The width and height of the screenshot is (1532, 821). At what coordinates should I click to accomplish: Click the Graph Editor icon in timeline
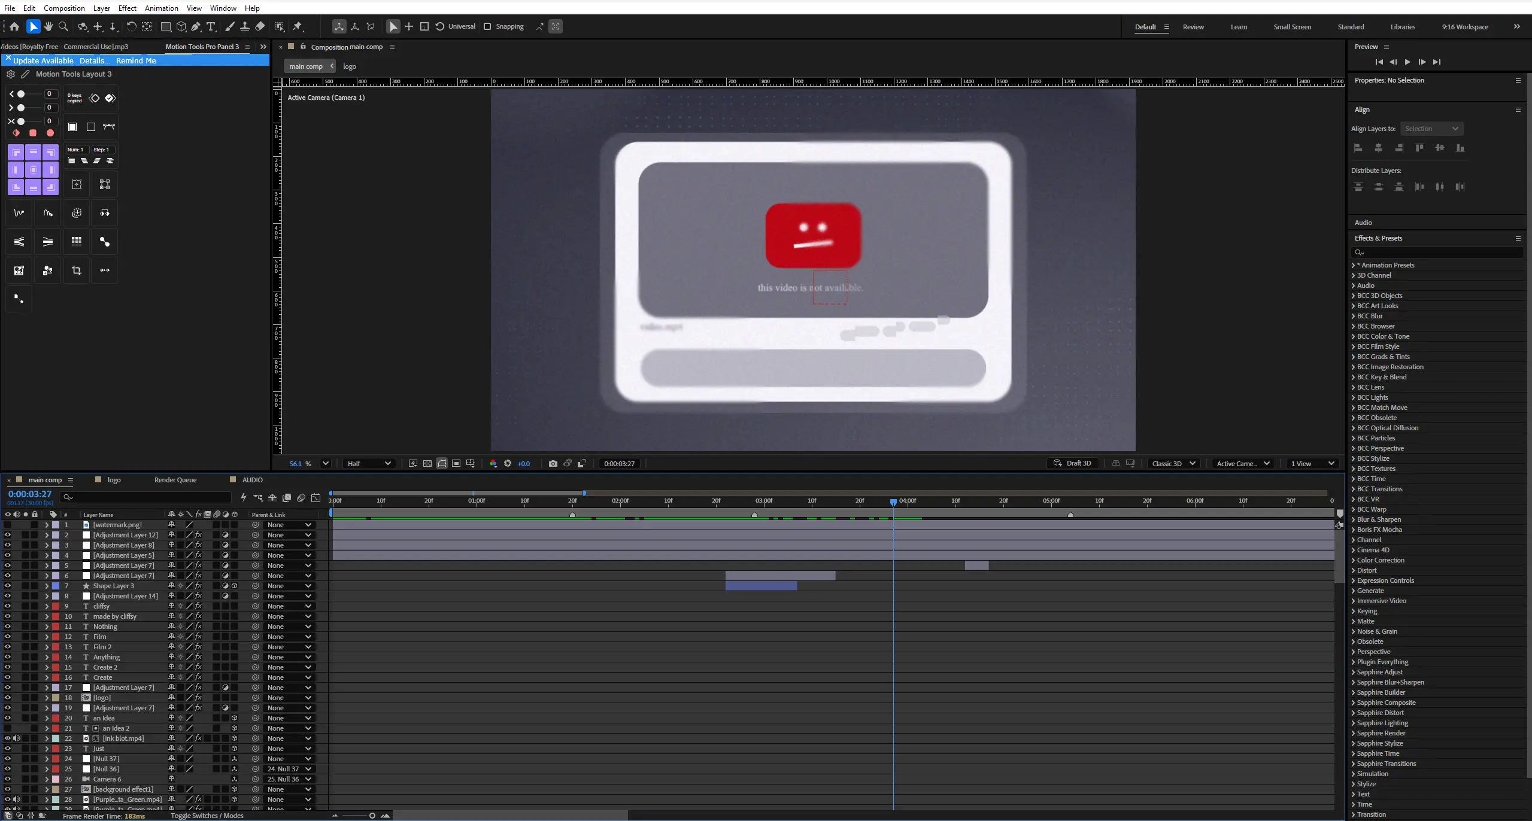point(315,498)
